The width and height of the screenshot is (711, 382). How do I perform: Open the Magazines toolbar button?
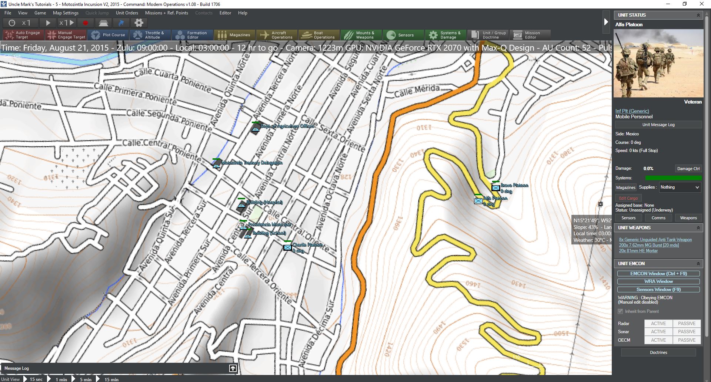pos(234,35)
